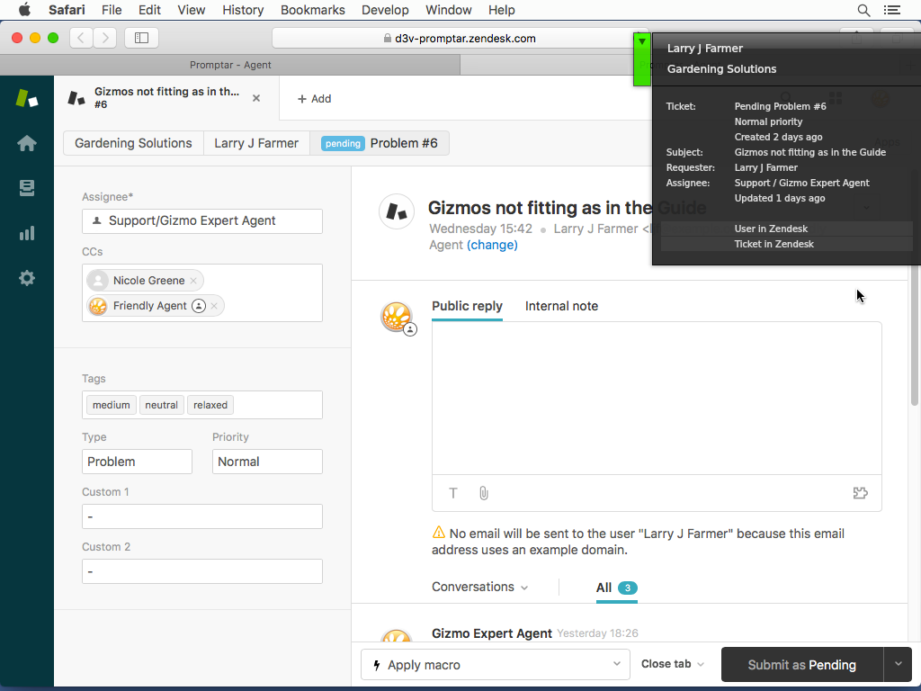Click Safari back navigation arrow
Image resolution: width=921 pixels, height=691 pixels.
pyautogui.click(x=81, y=38)
